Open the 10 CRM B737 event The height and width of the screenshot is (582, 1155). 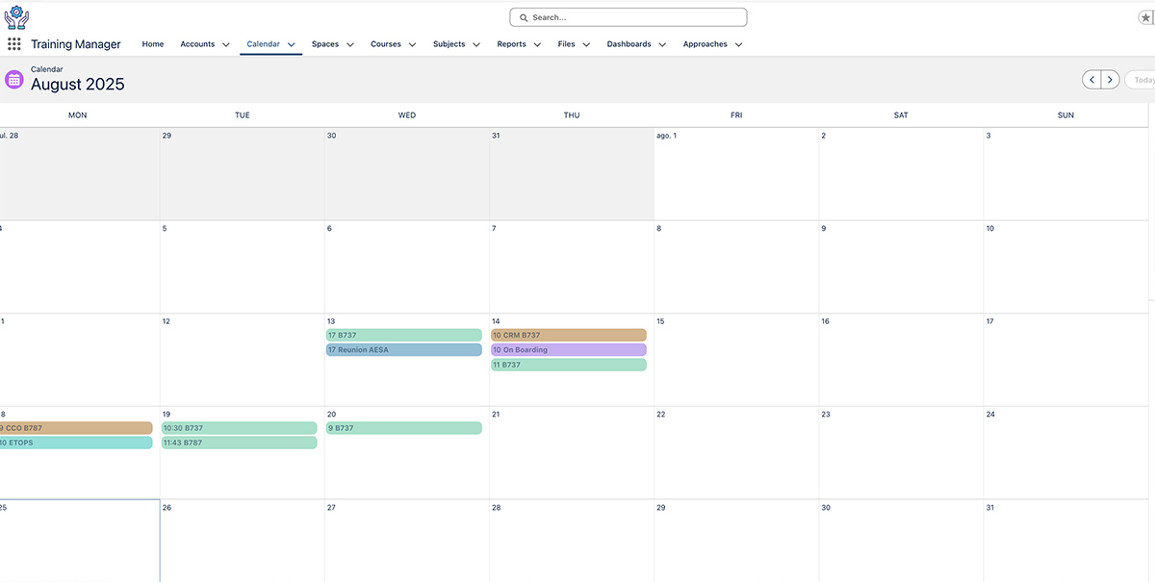568,336
